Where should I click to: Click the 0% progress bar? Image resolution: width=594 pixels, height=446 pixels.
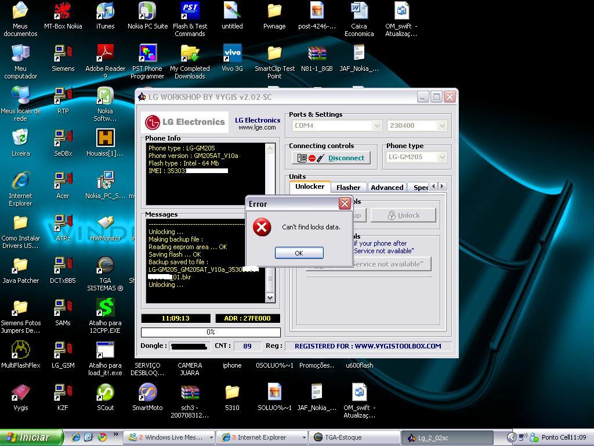[x=211, y=332]
